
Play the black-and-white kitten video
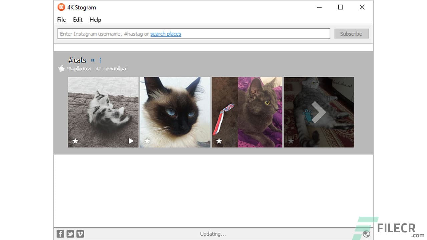[131, 141]
